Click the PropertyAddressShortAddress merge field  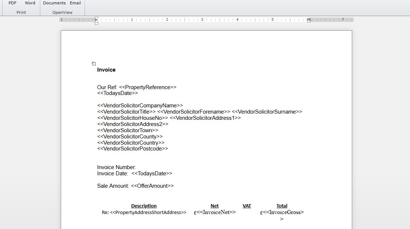click(x=148, y=212)
